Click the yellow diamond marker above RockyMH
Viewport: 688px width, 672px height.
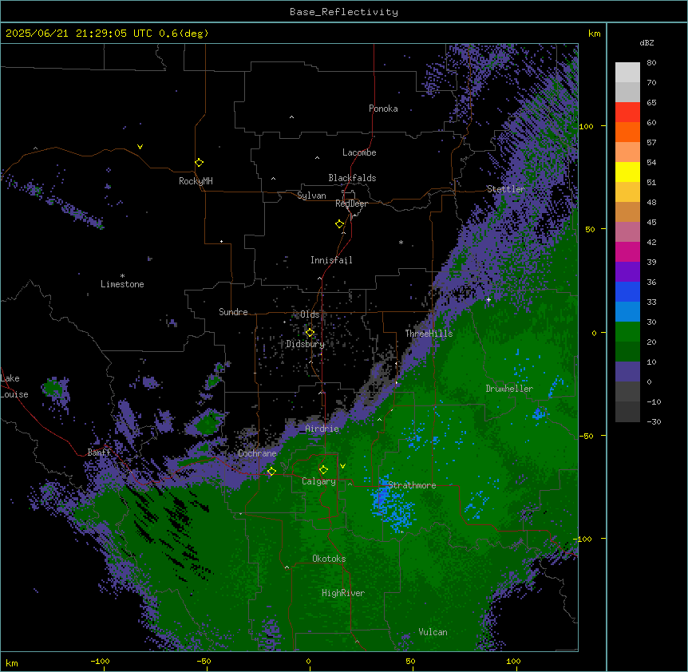pyautogui.click(x=199, y=163)
